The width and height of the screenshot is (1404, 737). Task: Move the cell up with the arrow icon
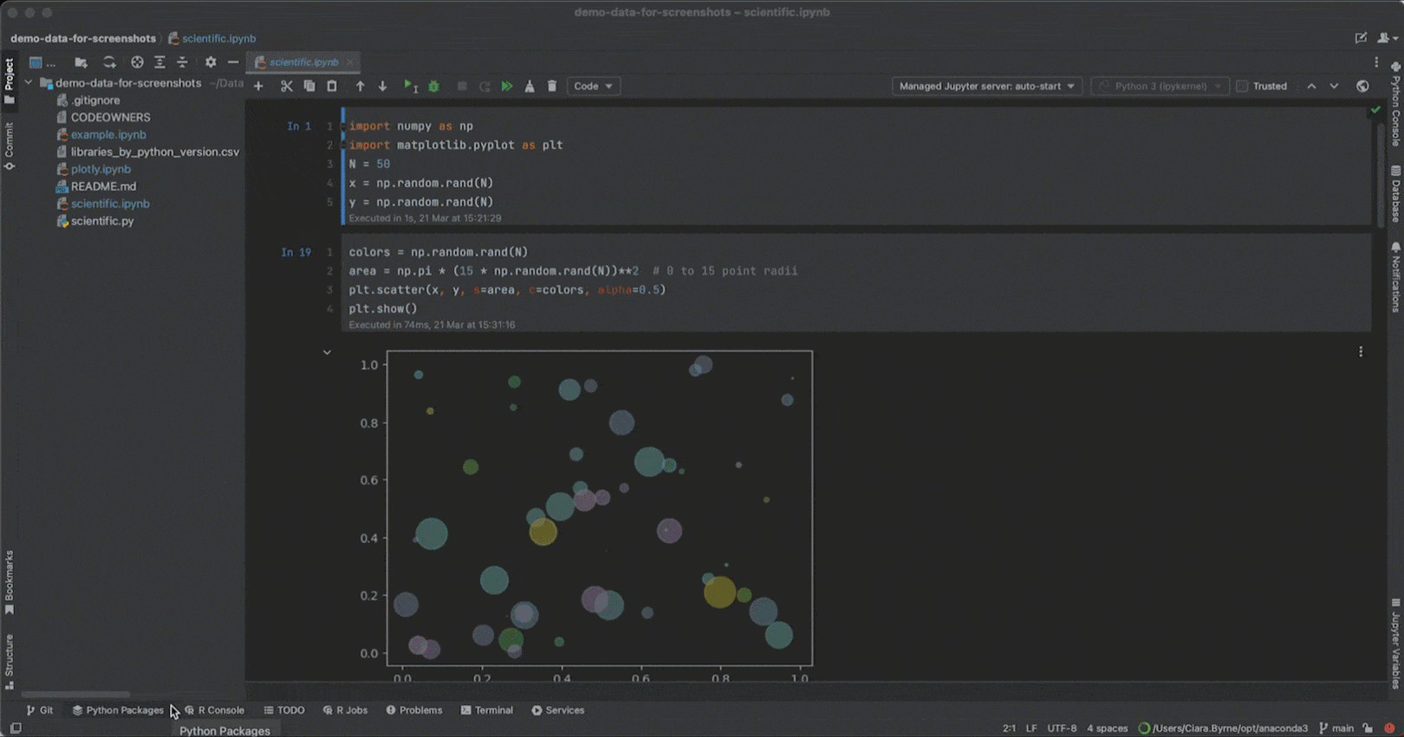361,87
